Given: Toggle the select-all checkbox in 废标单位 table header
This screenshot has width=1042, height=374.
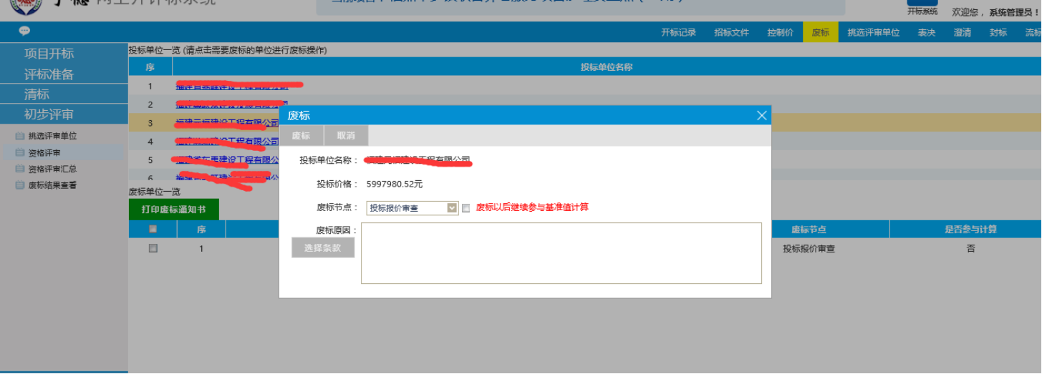Looking at the screenshot, I should coord(153,230).
